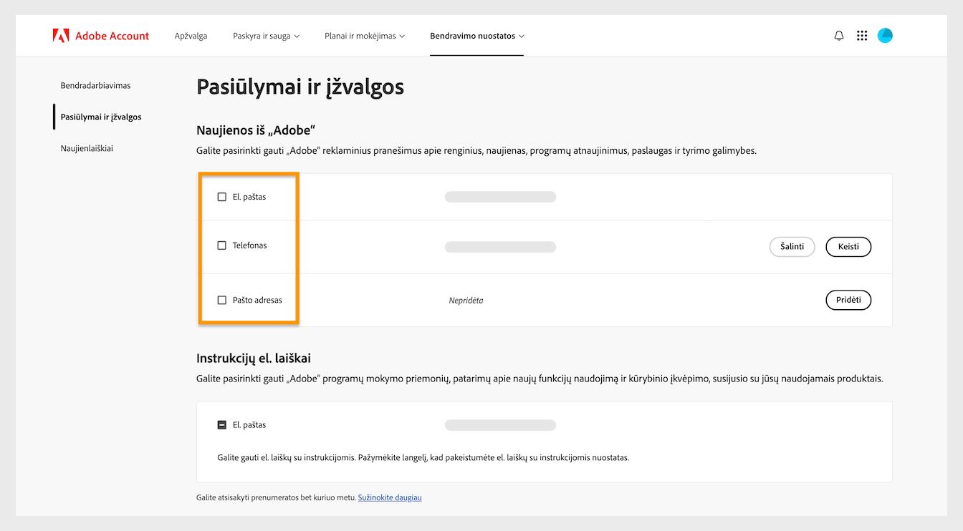Click the Keisti button
Screen dimensions: 963x531
tap(848, 246)
